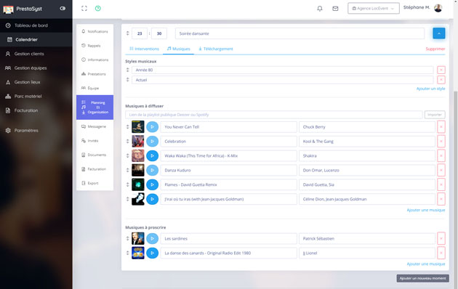This screenshot has width=458, height=289.
Task: Select Planning et Organisation menu item
Action: coord(95,107)
